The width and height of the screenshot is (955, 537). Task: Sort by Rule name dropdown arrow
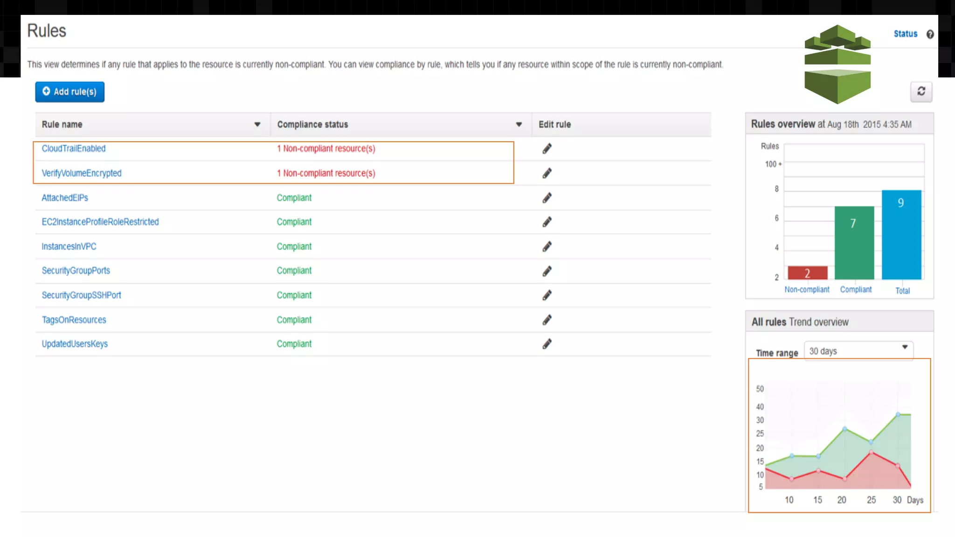(257, 124)
